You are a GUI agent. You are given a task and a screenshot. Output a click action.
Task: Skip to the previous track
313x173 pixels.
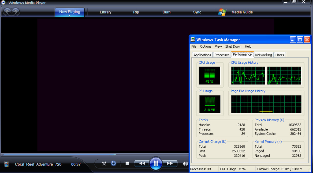click(x=142, y=163)
